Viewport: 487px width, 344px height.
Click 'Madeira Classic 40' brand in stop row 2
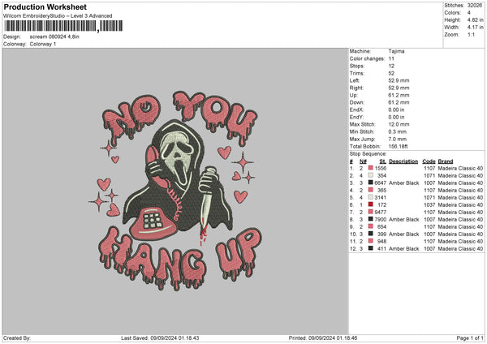click(x=460, y=176)
